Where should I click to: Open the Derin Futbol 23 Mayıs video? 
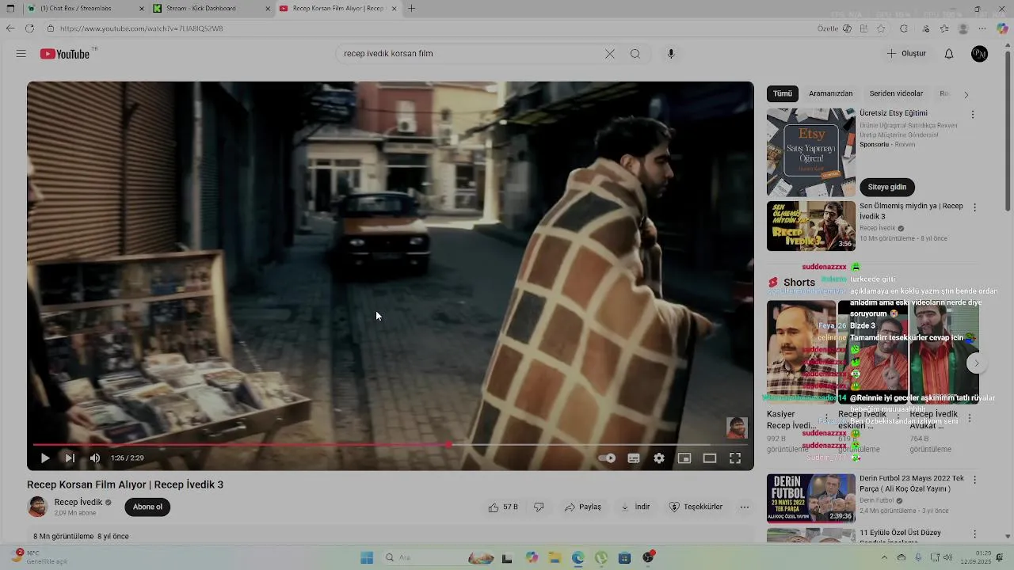tap(810, 499)
